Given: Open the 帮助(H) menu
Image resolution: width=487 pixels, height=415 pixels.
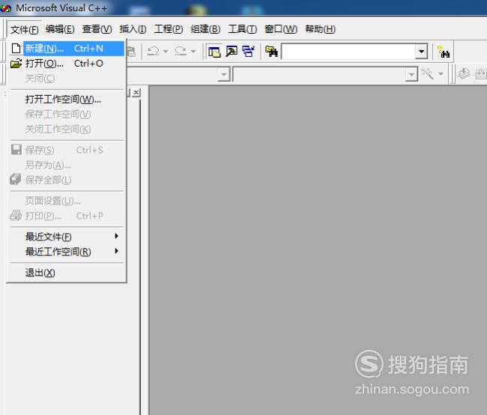Looking at the screenshot, I should click(x=320, y=29).
